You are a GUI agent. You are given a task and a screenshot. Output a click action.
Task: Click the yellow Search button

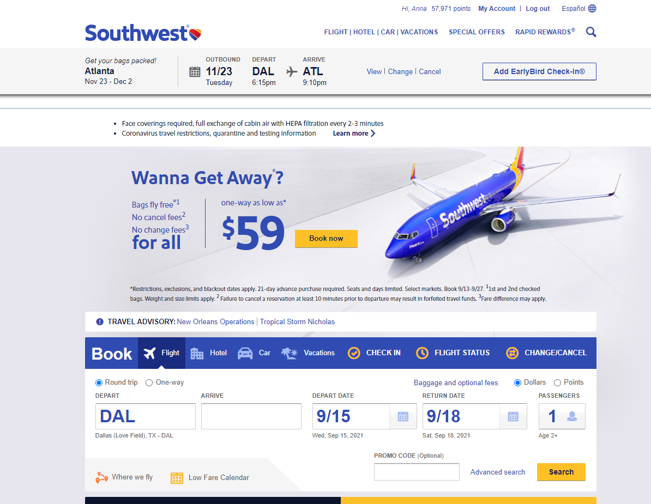561,472
